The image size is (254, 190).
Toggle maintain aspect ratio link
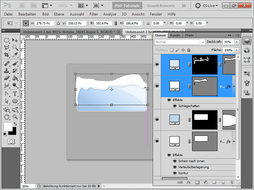pos(116,23)
